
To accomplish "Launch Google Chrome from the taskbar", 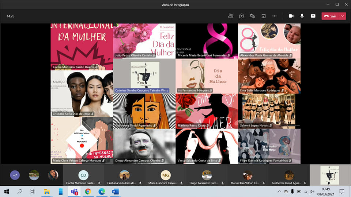I will pos(88,192).
